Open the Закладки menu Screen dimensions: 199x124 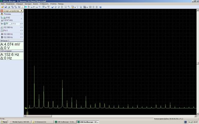coord(28,4)
